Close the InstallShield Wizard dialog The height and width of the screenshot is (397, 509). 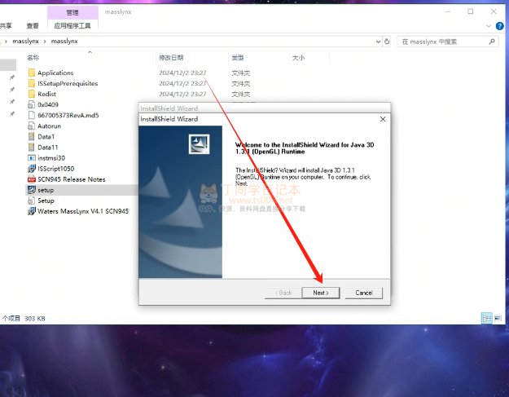coord(383,119)
